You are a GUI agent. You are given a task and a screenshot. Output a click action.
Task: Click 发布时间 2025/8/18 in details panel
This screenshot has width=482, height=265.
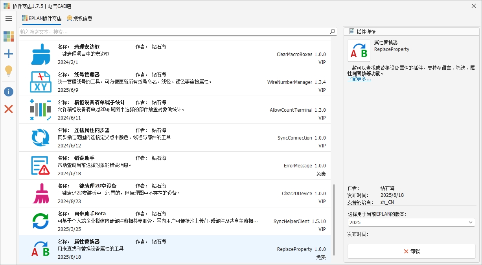(392, 195)
